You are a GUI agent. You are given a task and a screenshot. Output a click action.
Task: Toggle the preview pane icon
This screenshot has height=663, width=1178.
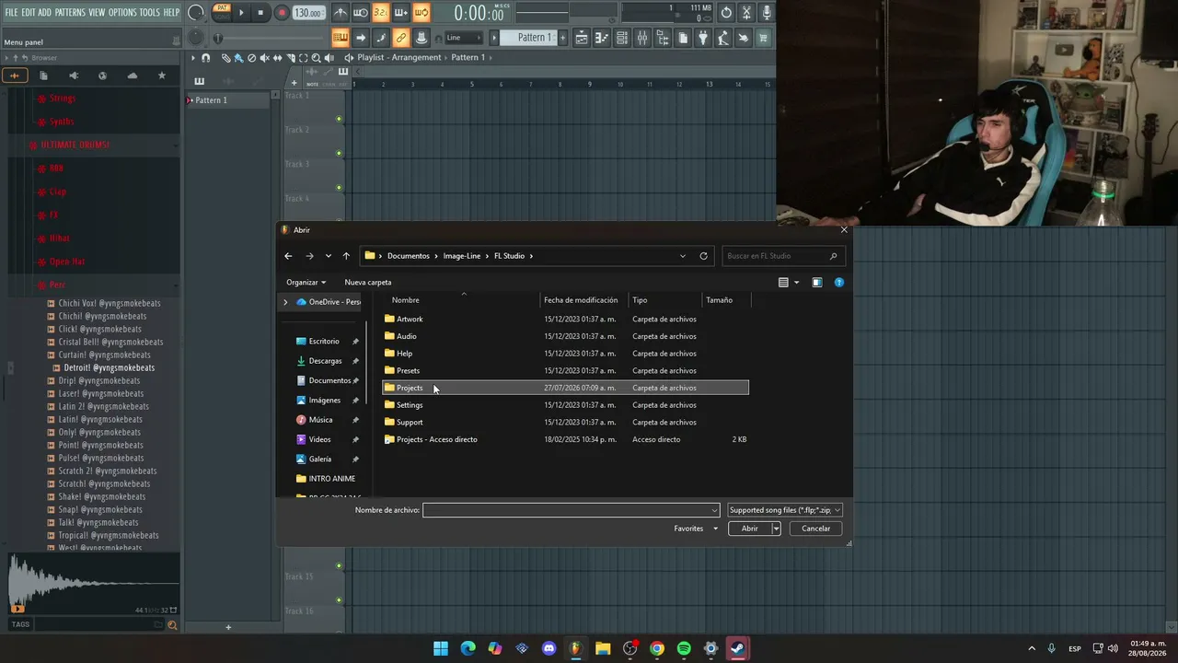tap(816, 283)
